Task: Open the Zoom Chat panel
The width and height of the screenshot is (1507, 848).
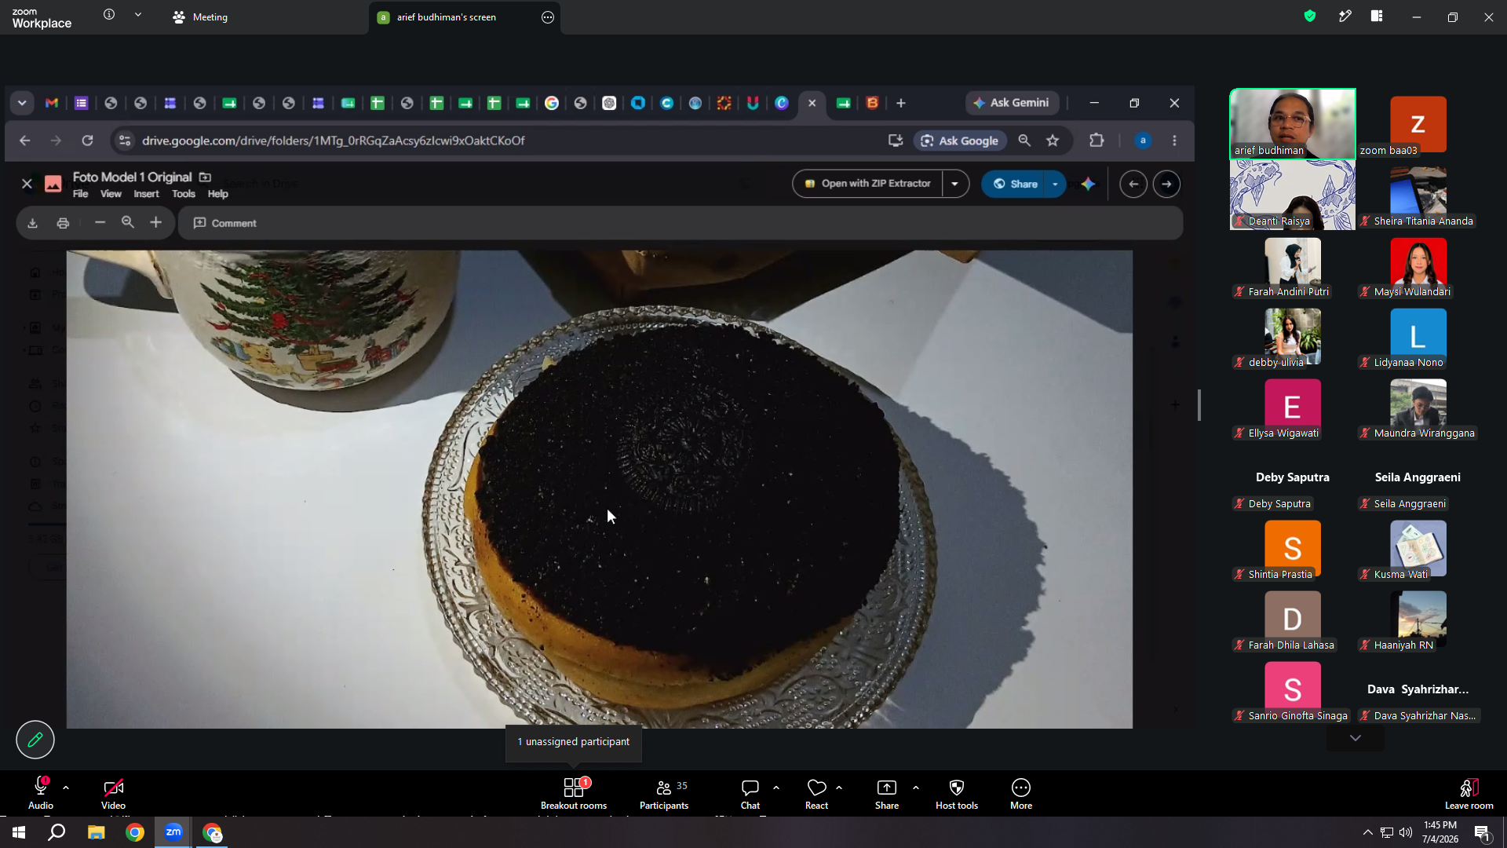Action: point(750,793)
